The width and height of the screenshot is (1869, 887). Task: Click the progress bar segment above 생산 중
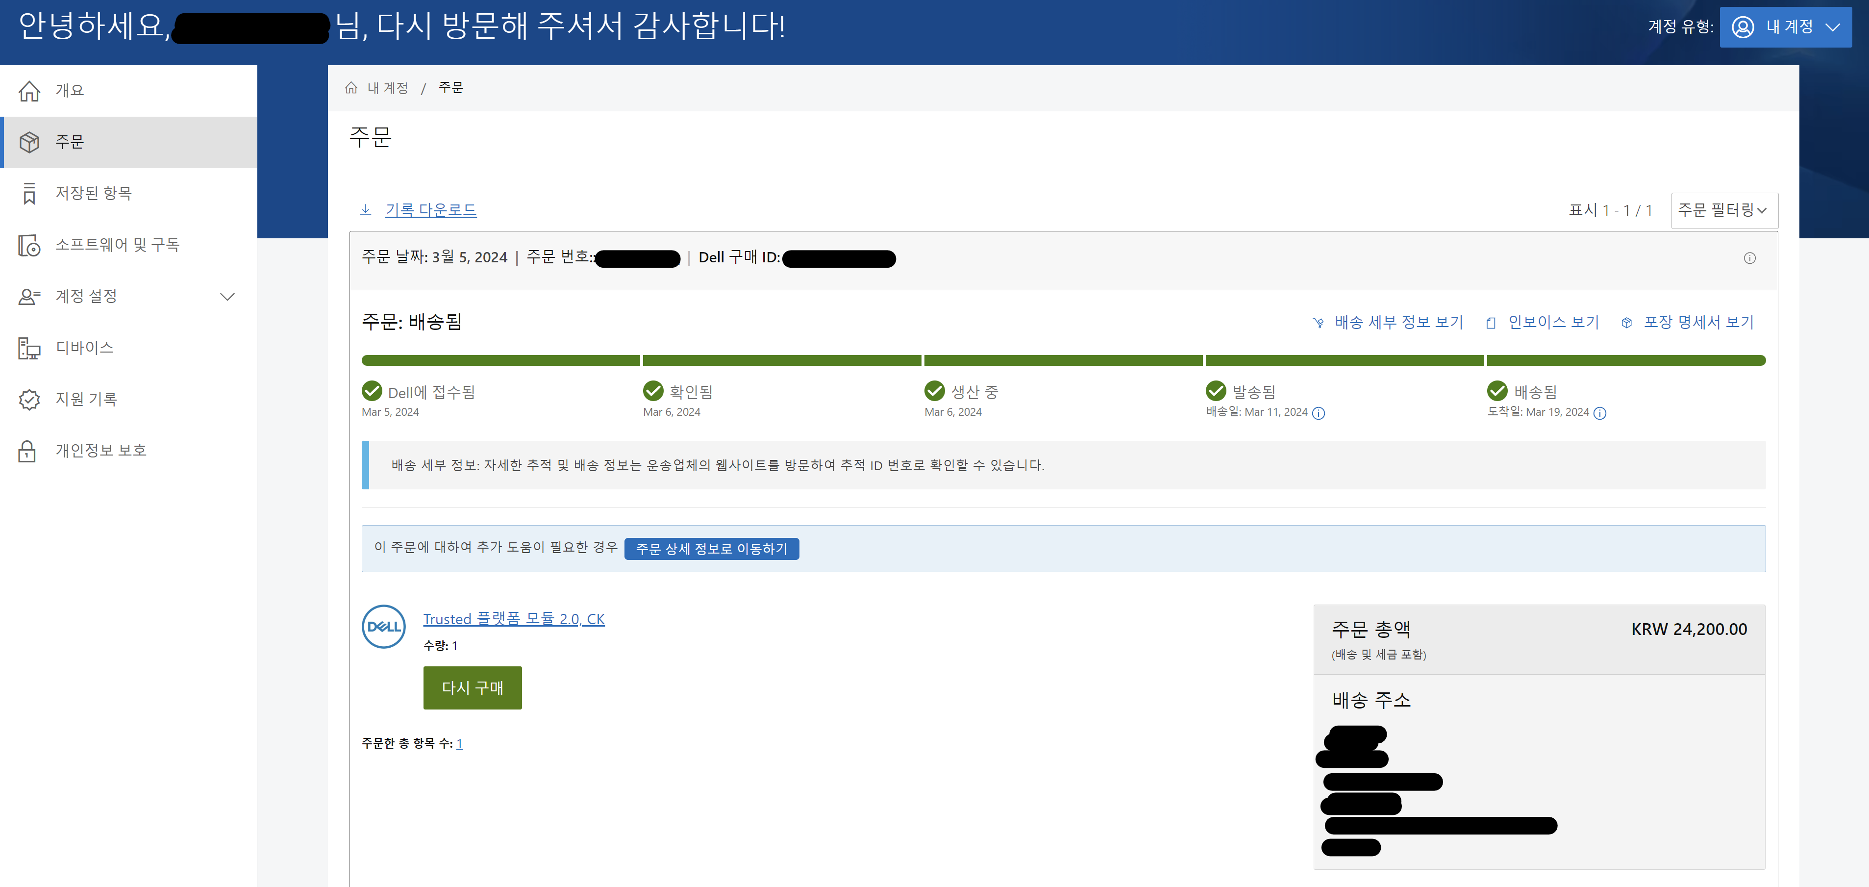1064,361
